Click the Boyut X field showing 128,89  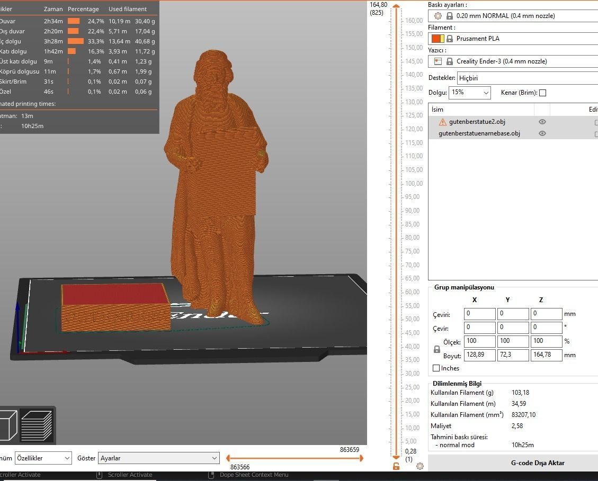(x=479, y=355)
